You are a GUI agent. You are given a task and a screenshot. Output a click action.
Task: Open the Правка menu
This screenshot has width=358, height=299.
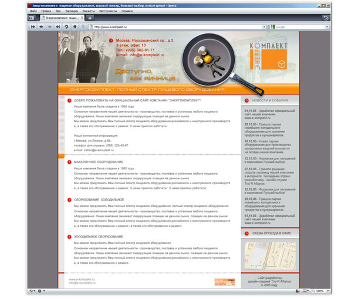tap(46, 11)
